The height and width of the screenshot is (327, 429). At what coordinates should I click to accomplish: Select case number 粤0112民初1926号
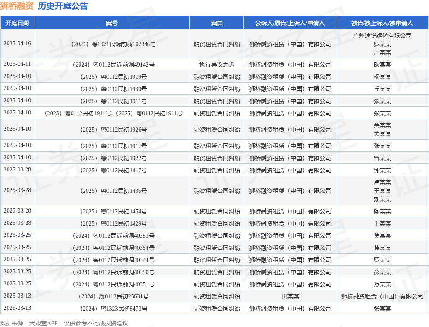click(114, 130)
